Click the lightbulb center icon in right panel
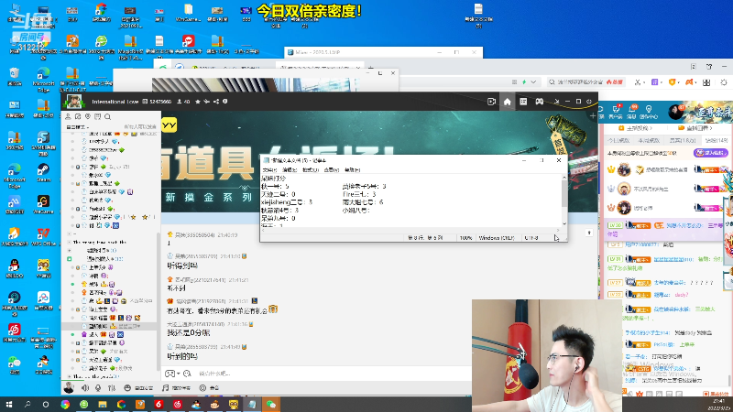 [649, 109]
